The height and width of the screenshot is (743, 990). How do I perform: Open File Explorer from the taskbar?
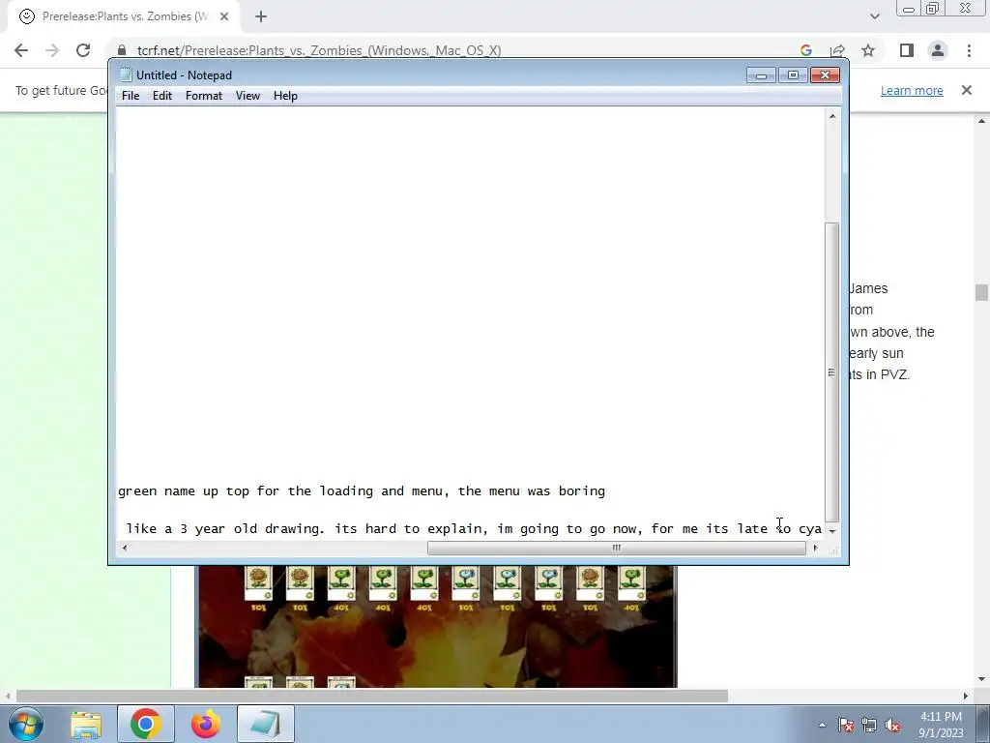tap(86, 724)
